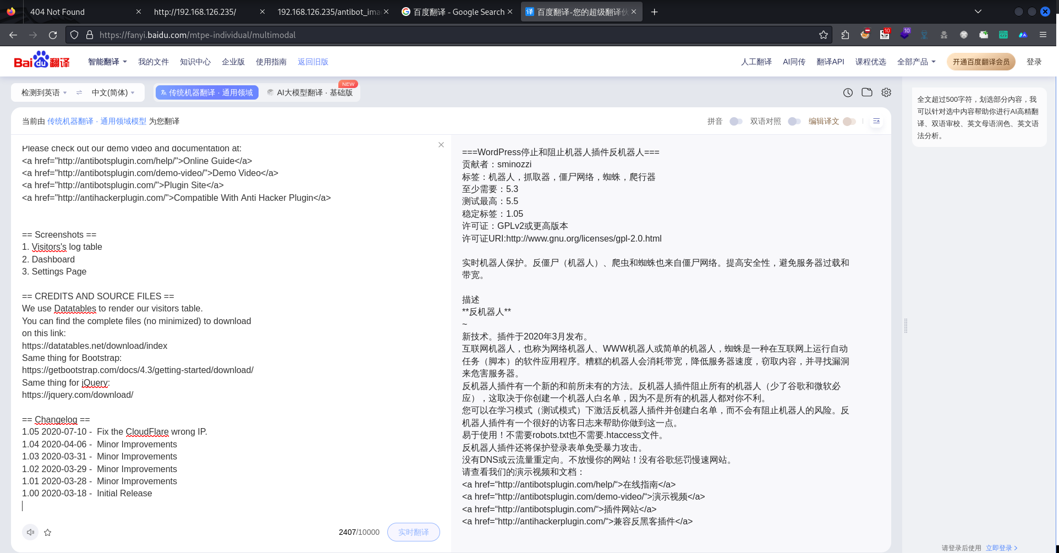This screenshot has height=553, width=1059.
Task: Play source text audio speaker icon
Action: click(30, 532)
